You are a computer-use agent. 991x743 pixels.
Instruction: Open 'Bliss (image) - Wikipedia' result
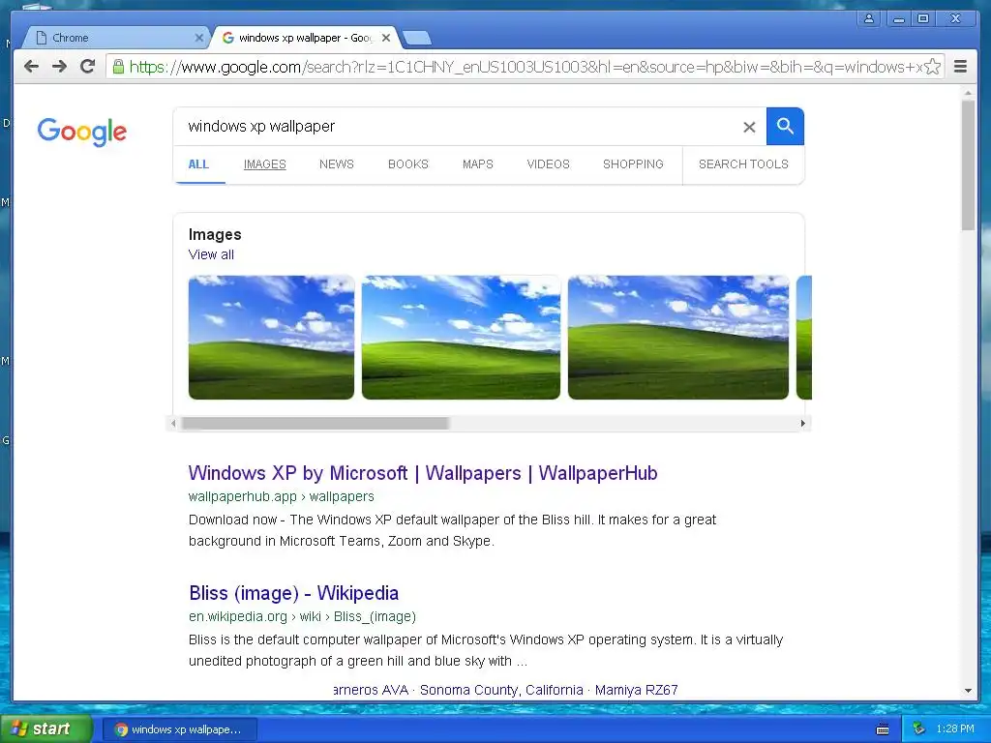[x=294, y=593]
